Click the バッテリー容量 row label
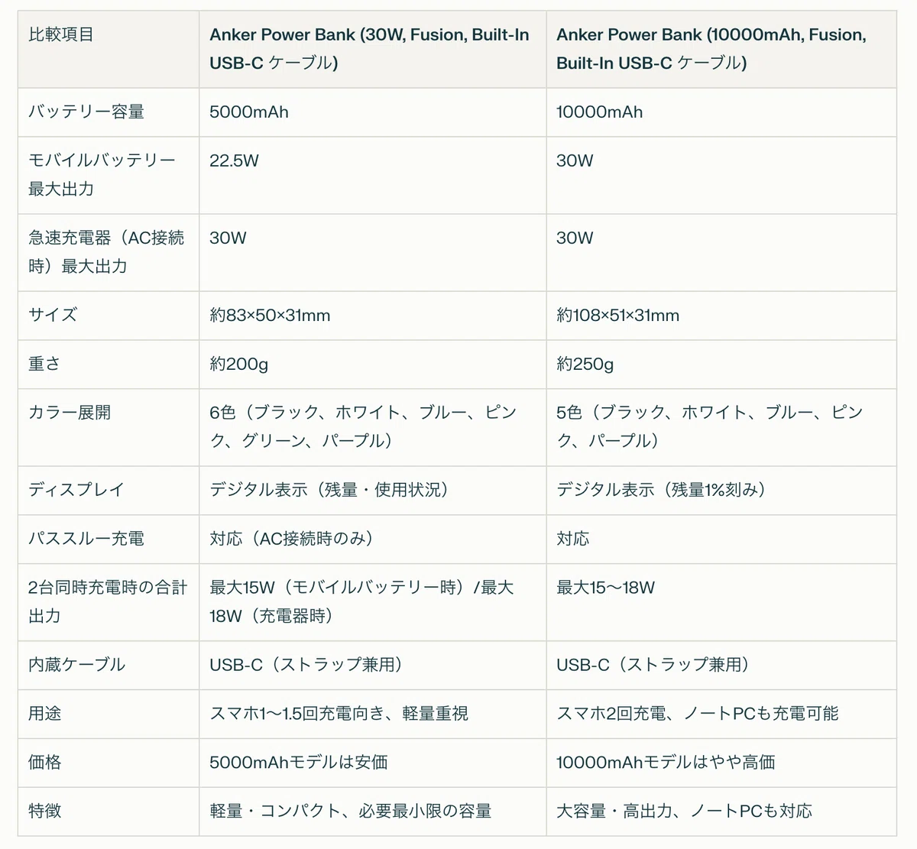Viewport: 917px width, 849px height. point(109,112)
